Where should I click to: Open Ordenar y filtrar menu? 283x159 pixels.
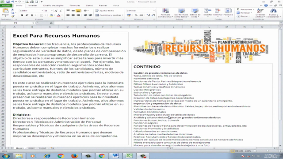point(260,13)
